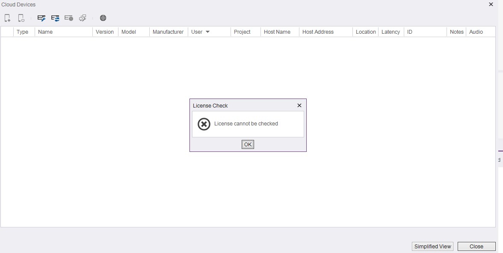Click the server schedule clock icon
Viewport: 503px width, 253px height.
(69, 18)
